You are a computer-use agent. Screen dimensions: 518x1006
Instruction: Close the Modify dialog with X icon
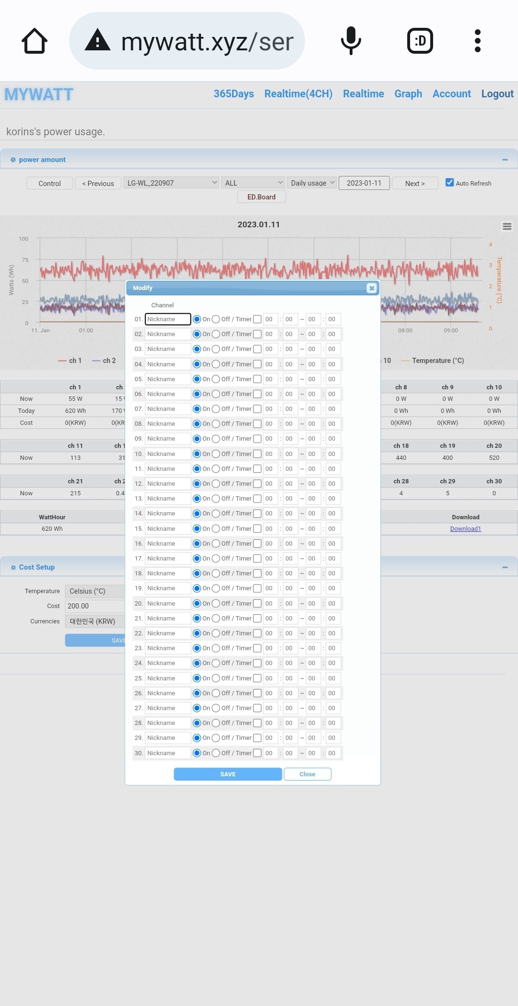[371, 288]
